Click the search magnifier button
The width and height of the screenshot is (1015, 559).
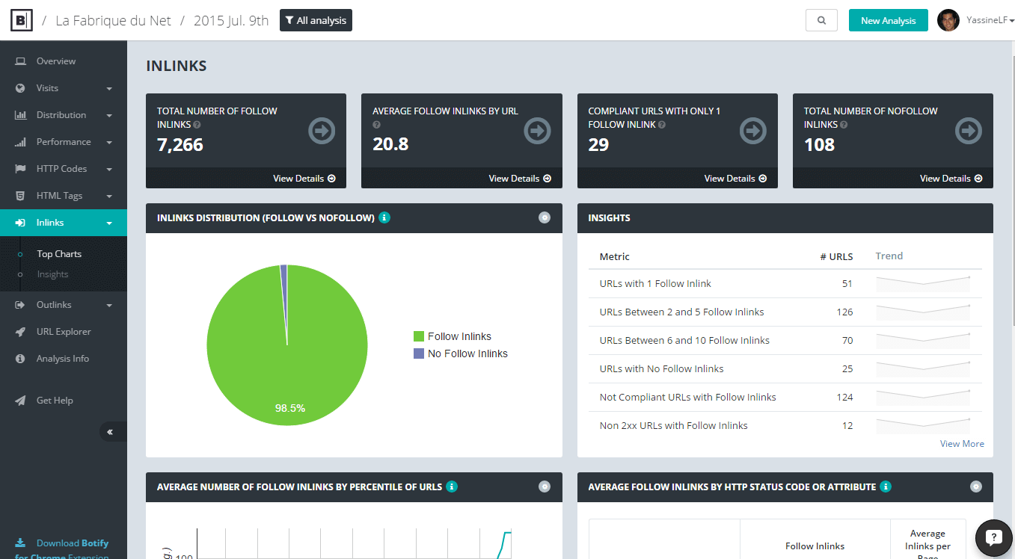(821, 20)
